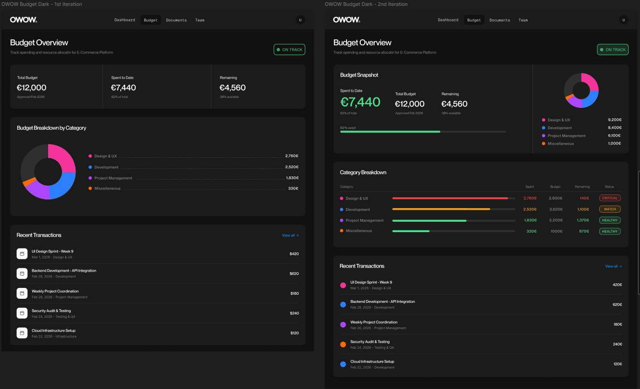This screenshot has width=640, height=389.
Task: Open the user menu via the U avatar
Action: tap(301, 20)
